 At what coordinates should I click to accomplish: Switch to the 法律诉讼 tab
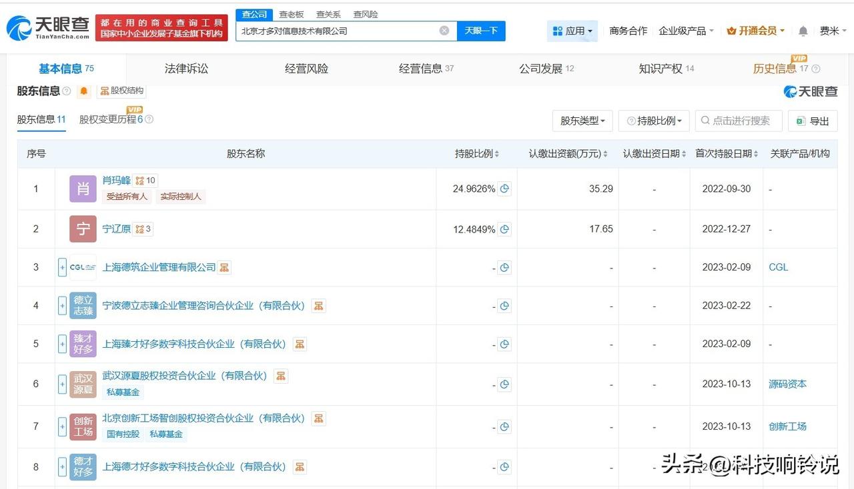[x=186, y=69]
